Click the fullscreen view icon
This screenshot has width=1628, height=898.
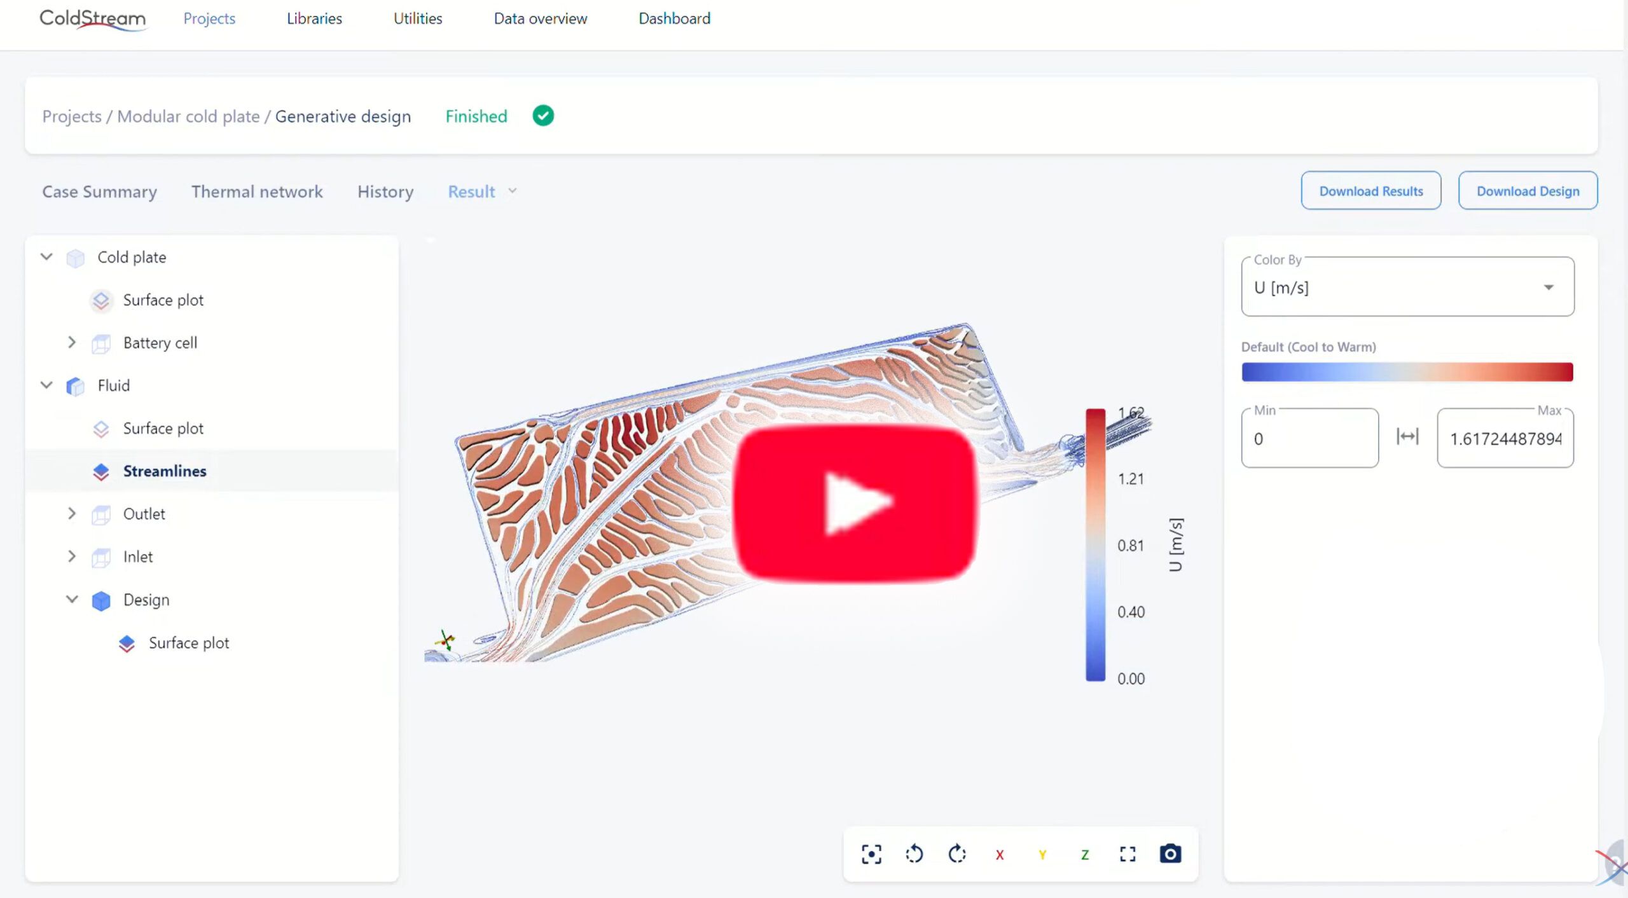click(x=1128, y=854)
